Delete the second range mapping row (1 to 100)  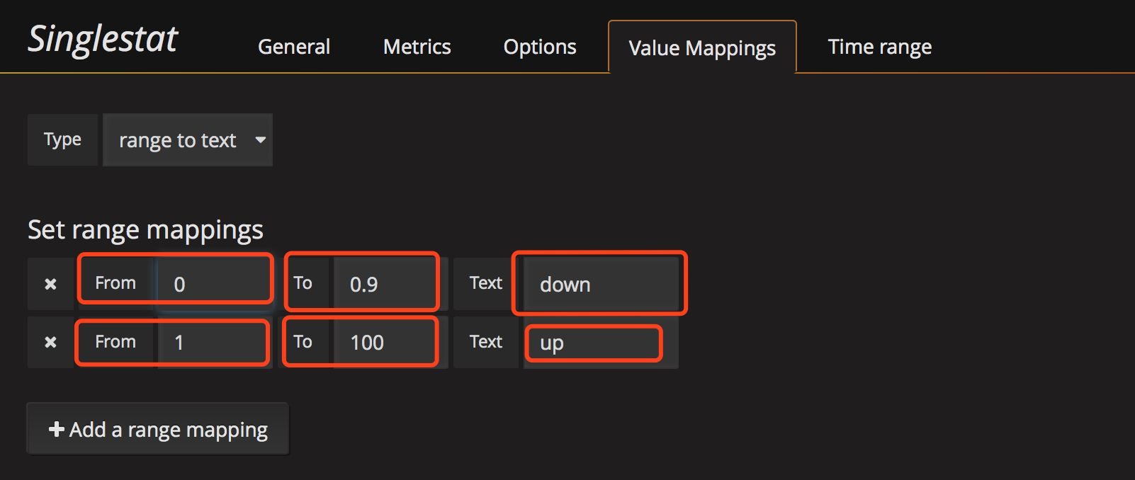point(50,342)
